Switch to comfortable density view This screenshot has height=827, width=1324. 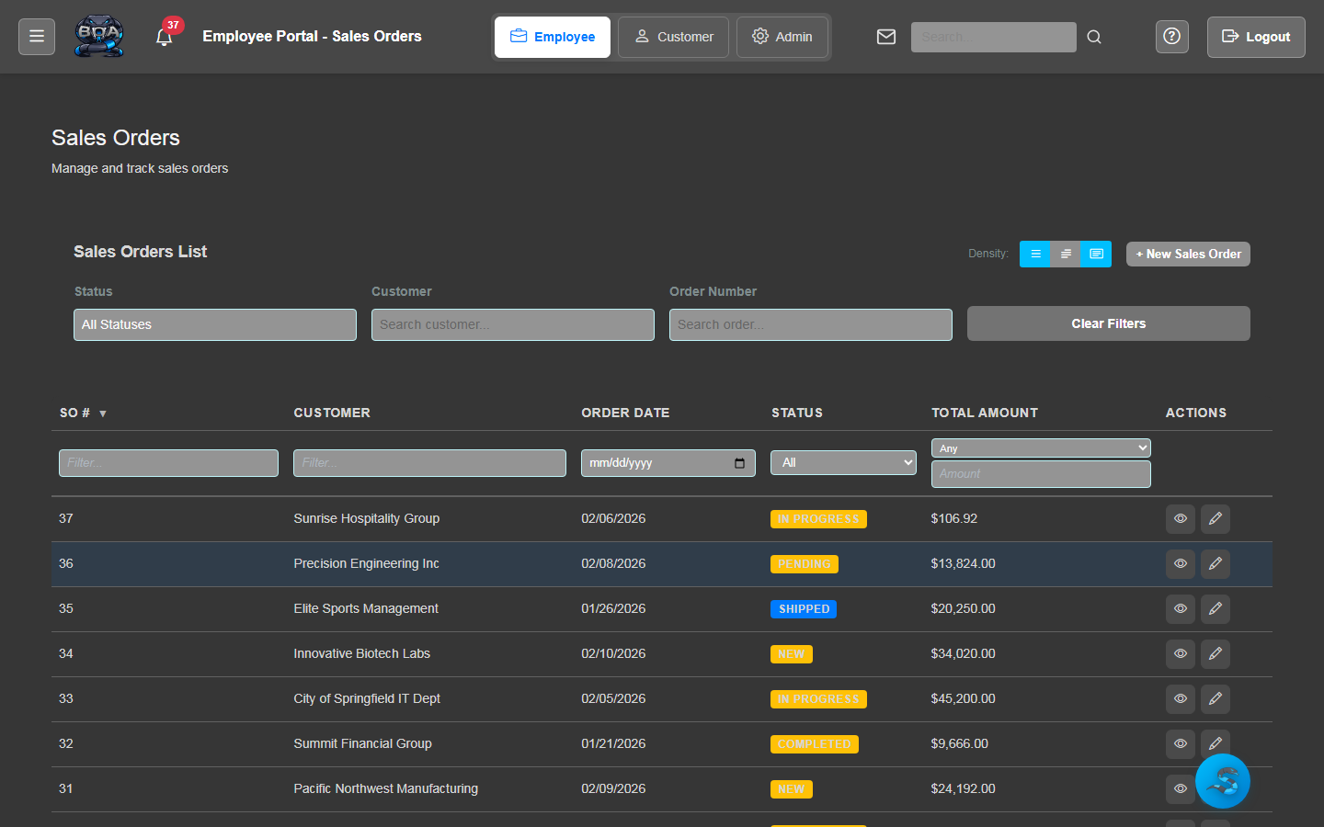(x=1065, y=254)
